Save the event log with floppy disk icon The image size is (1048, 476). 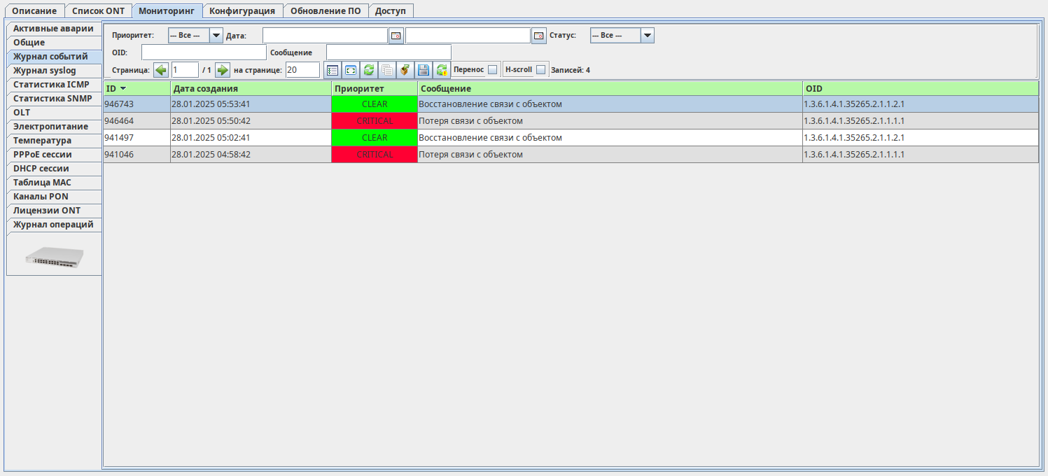coord(424,70)
